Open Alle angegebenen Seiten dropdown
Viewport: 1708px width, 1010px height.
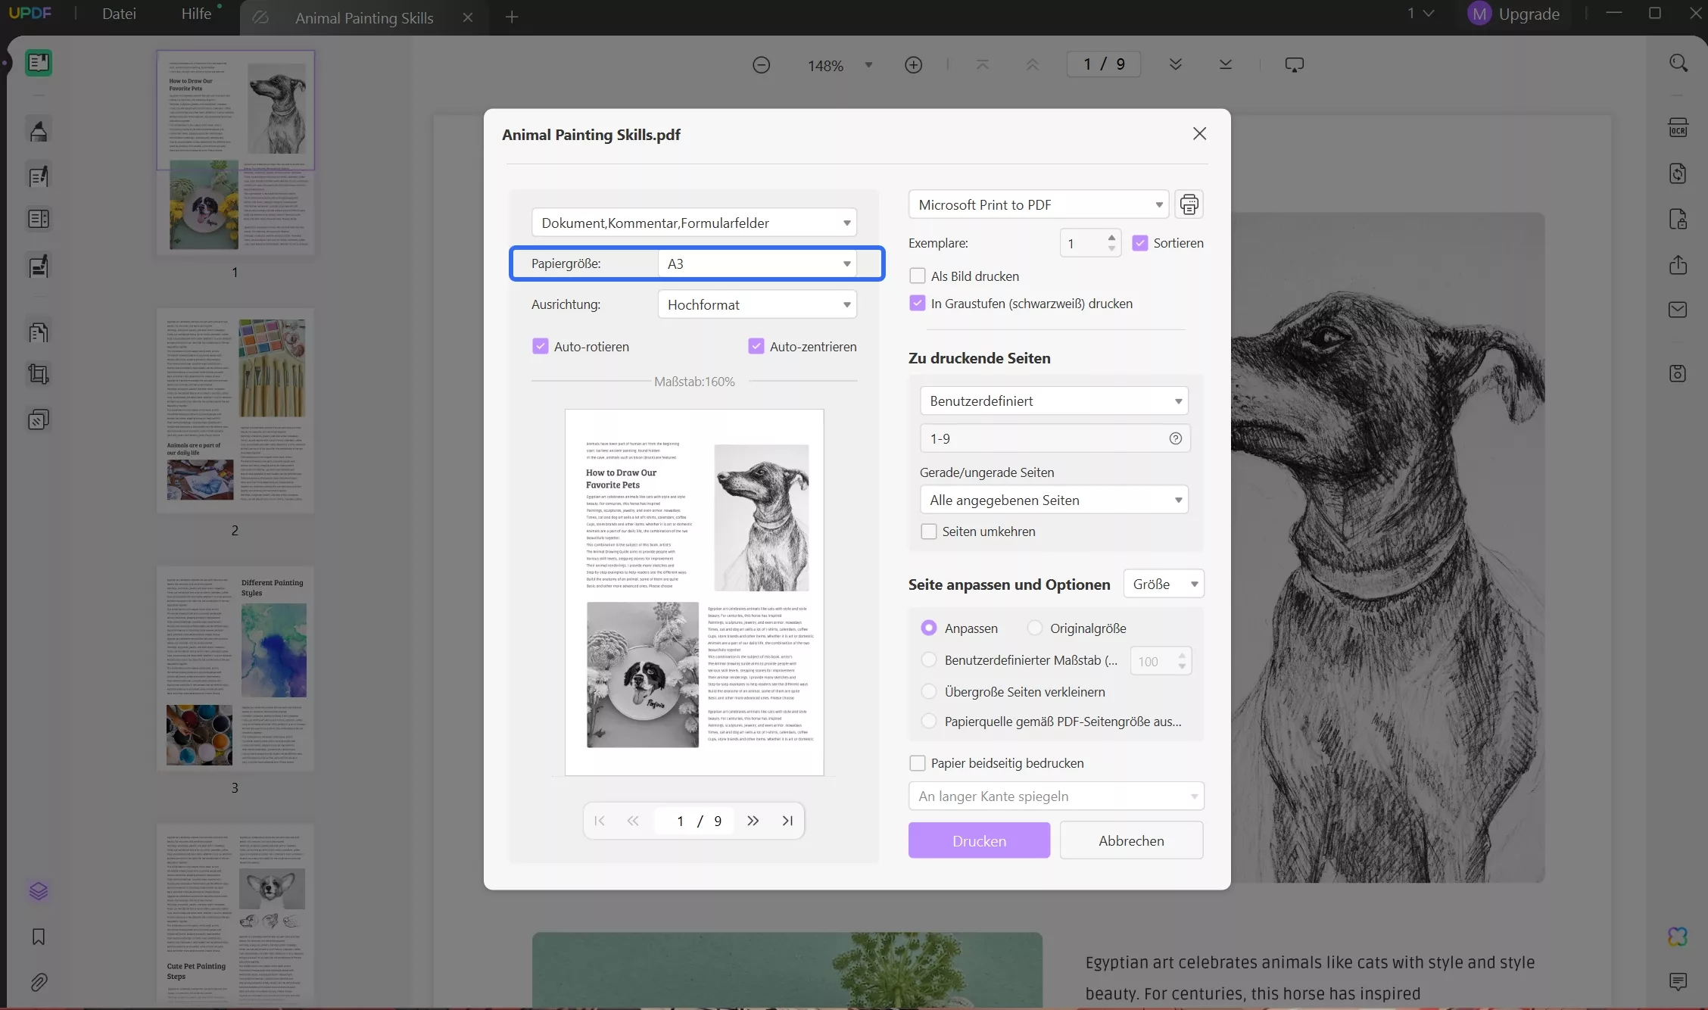tap(1054, 500)
